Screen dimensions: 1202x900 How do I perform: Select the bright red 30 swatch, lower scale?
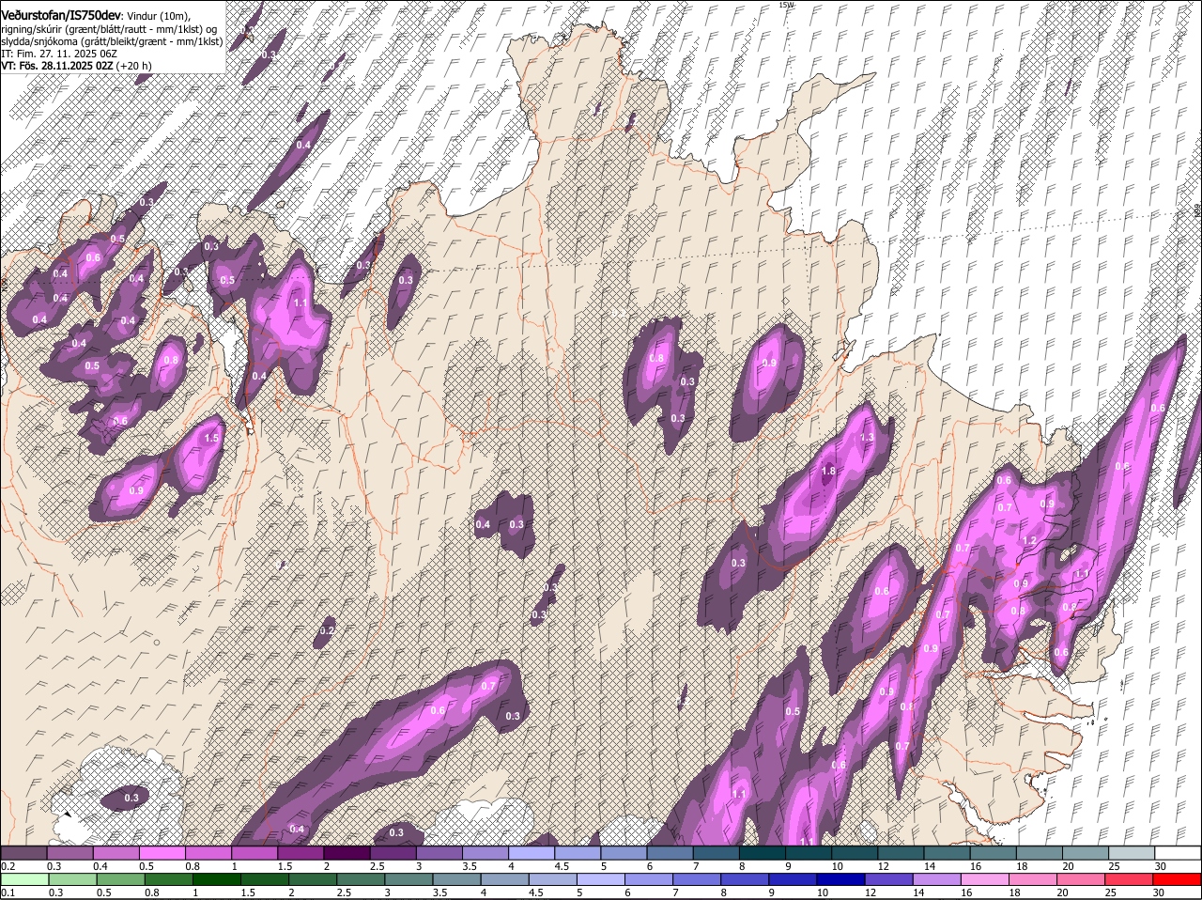point(1178,879)
